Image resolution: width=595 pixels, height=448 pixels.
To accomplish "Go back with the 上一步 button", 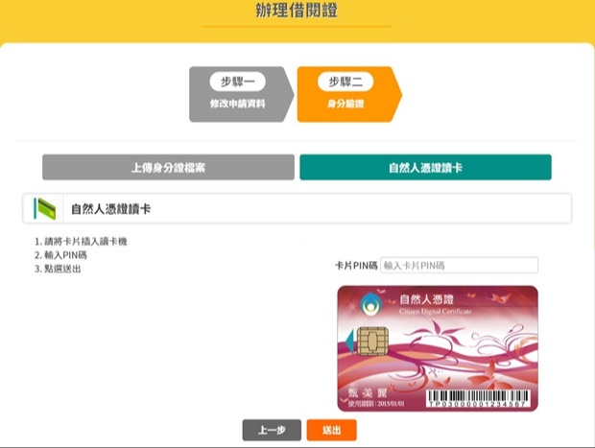I will pyautogui.click(x=272, y=431).
